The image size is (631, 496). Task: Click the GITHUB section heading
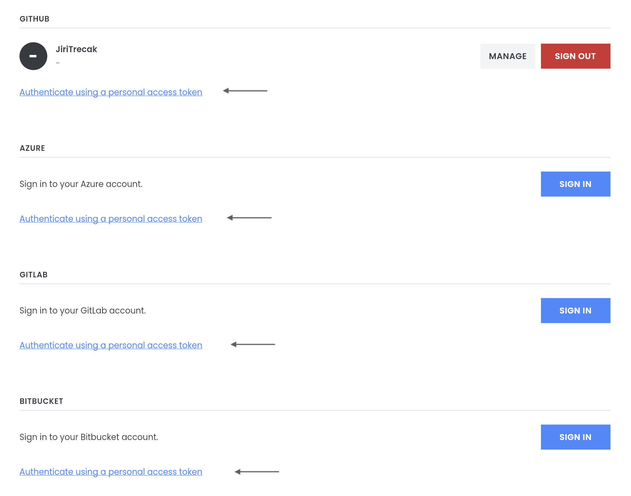tap(34, 19)
